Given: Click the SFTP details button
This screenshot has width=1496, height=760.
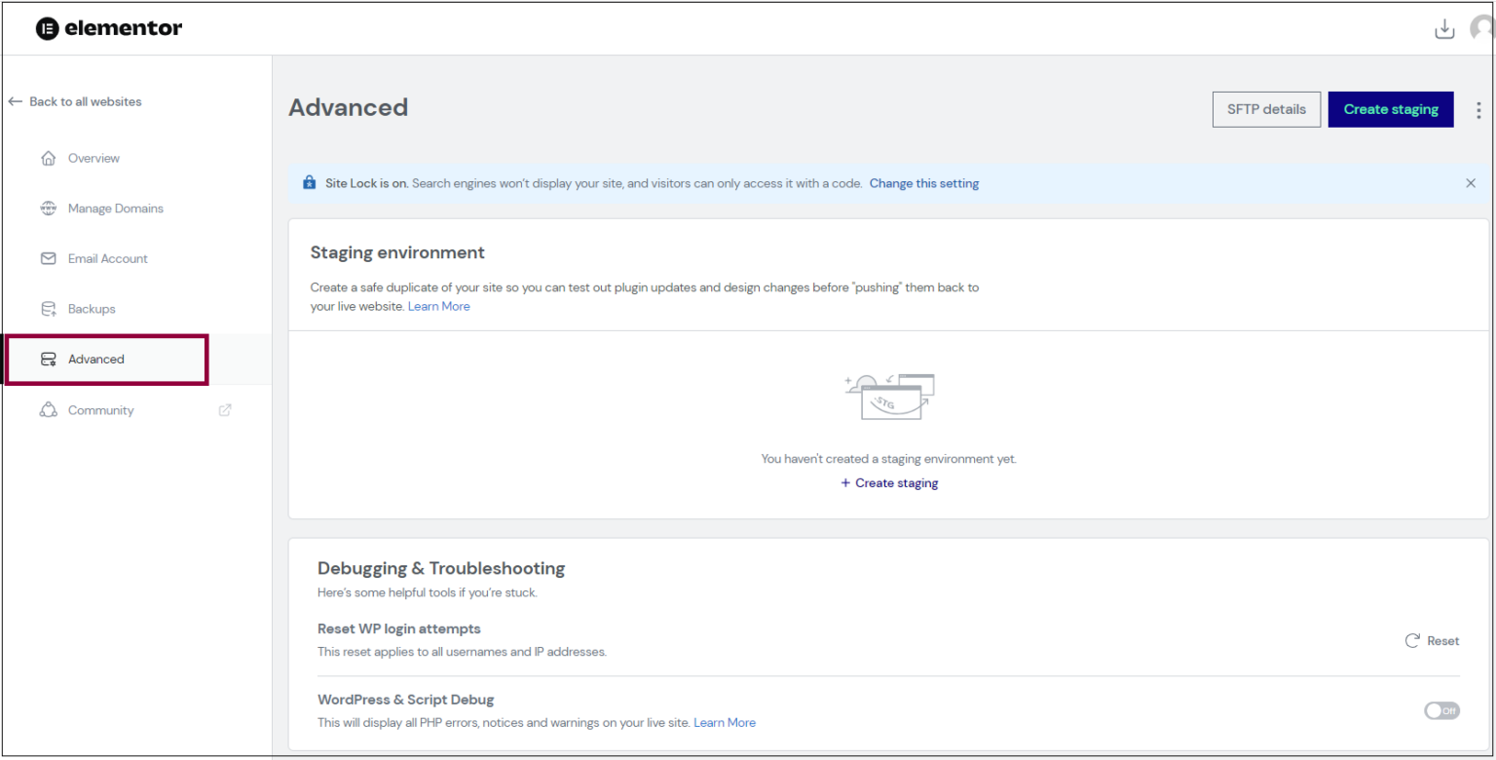Looking at the screenshot, I should [x=1266, y=109].
